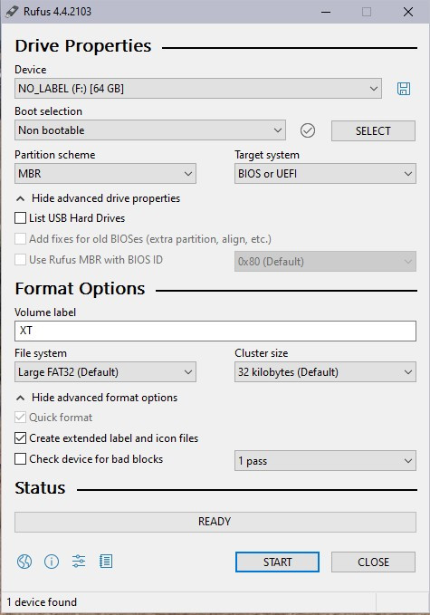
Task: Open the Partition scheme MBR dropdown
Action: (105, 173)
